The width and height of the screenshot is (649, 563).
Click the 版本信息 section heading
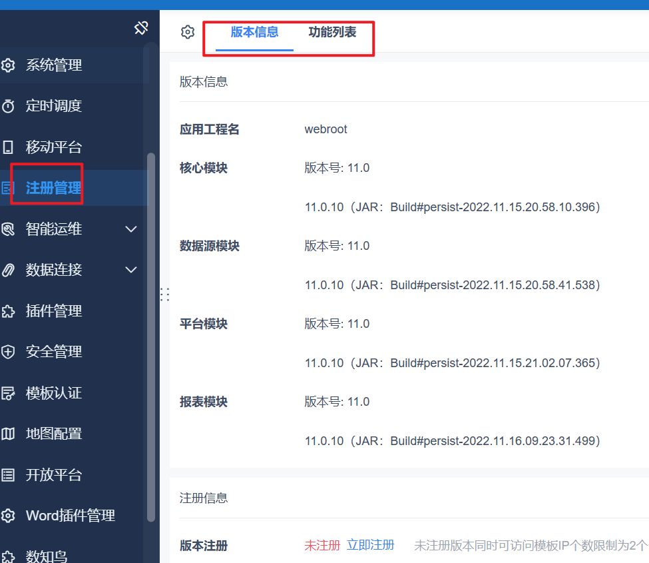click(204, 81)
